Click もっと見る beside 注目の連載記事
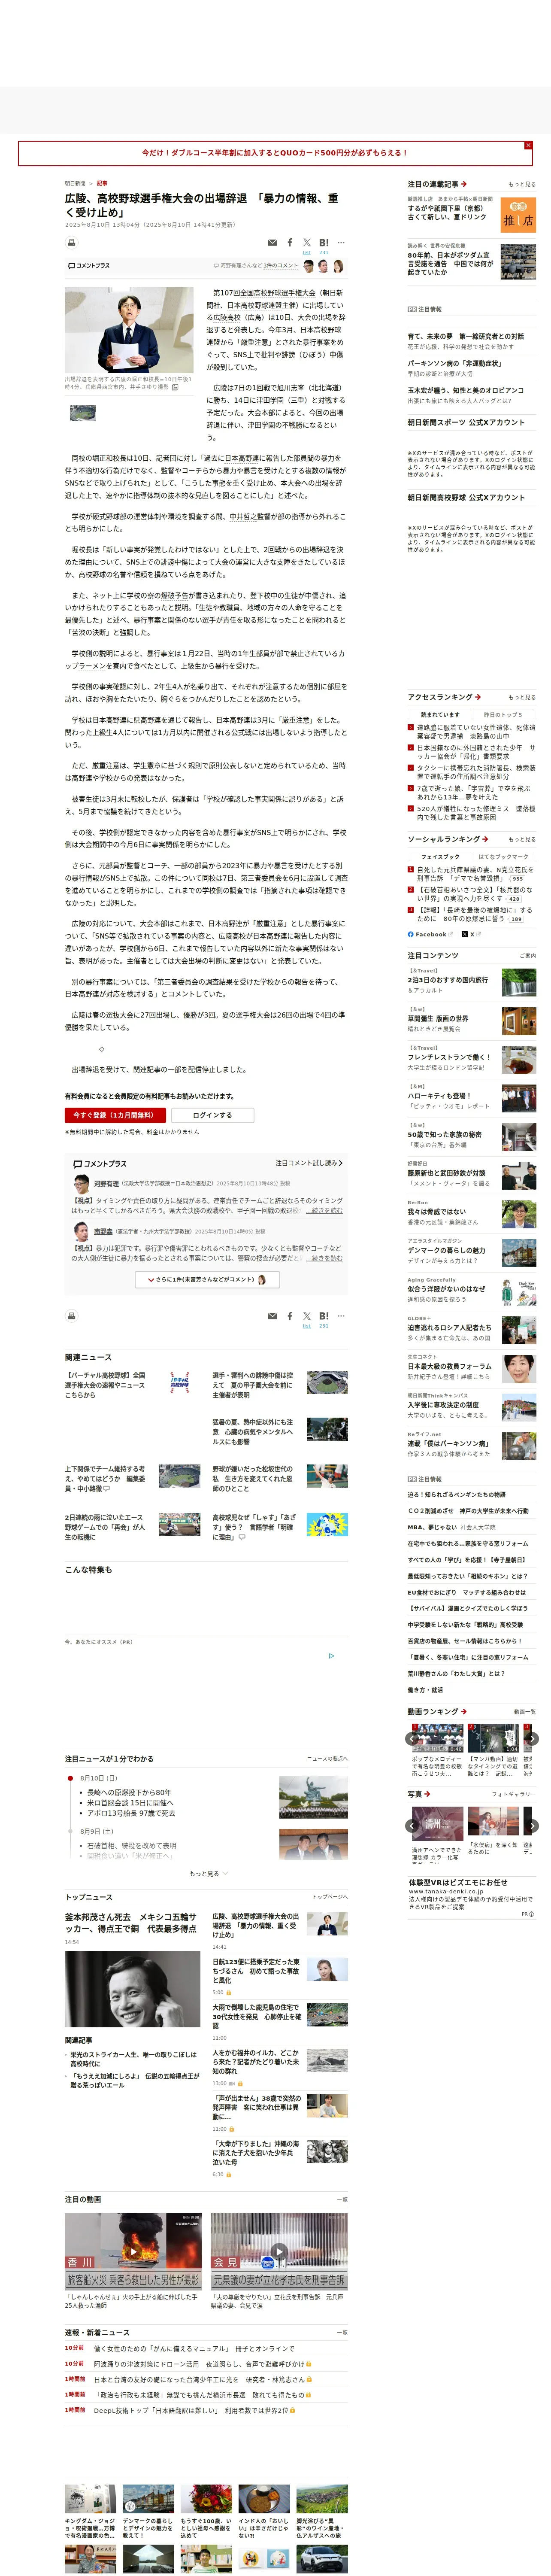Screen dimensions: 551x2576 [x=522, y=184]
